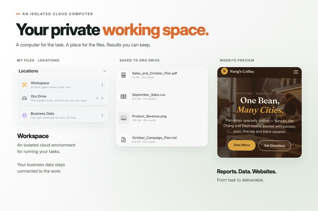Click the Locations panel title
The image size is (318, 211).
(28, 71)
